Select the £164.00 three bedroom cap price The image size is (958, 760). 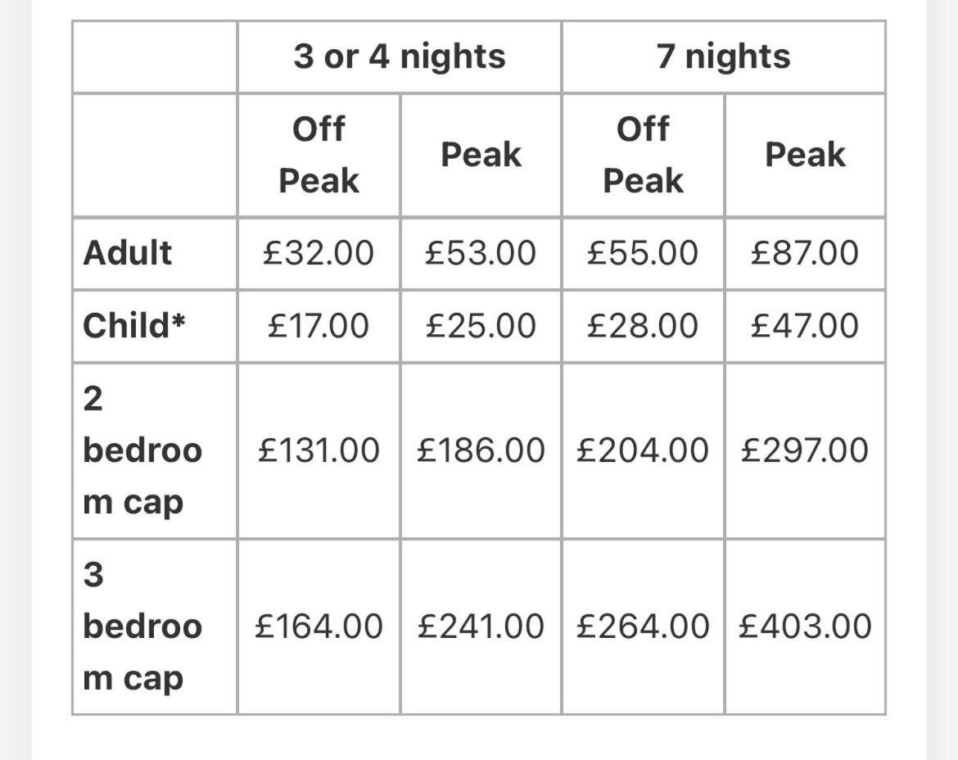tap(319, 627)
